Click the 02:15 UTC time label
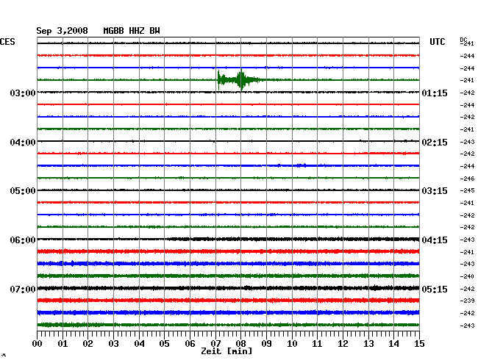 pyautogui.click(x=435, y=143)
